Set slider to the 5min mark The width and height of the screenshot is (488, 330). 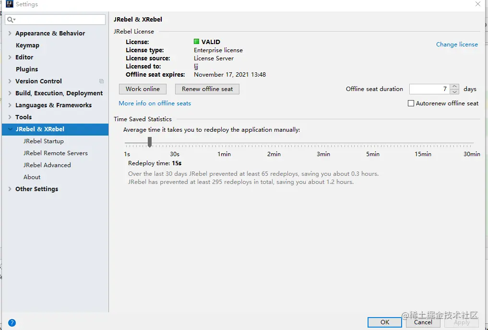click(373, 143)
